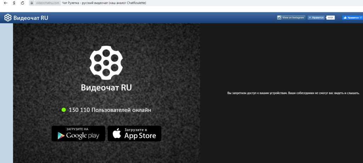Open the 'View on Instagram' button
The height and width of the screenshot is (163, 363).
tap(291, 17)
